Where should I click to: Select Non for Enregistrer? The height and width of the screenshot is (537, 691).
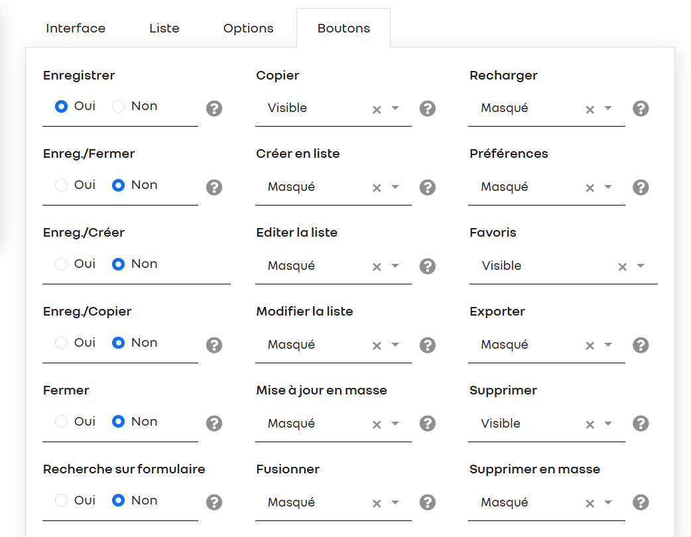pyautogui.click(x=118, y=106)
